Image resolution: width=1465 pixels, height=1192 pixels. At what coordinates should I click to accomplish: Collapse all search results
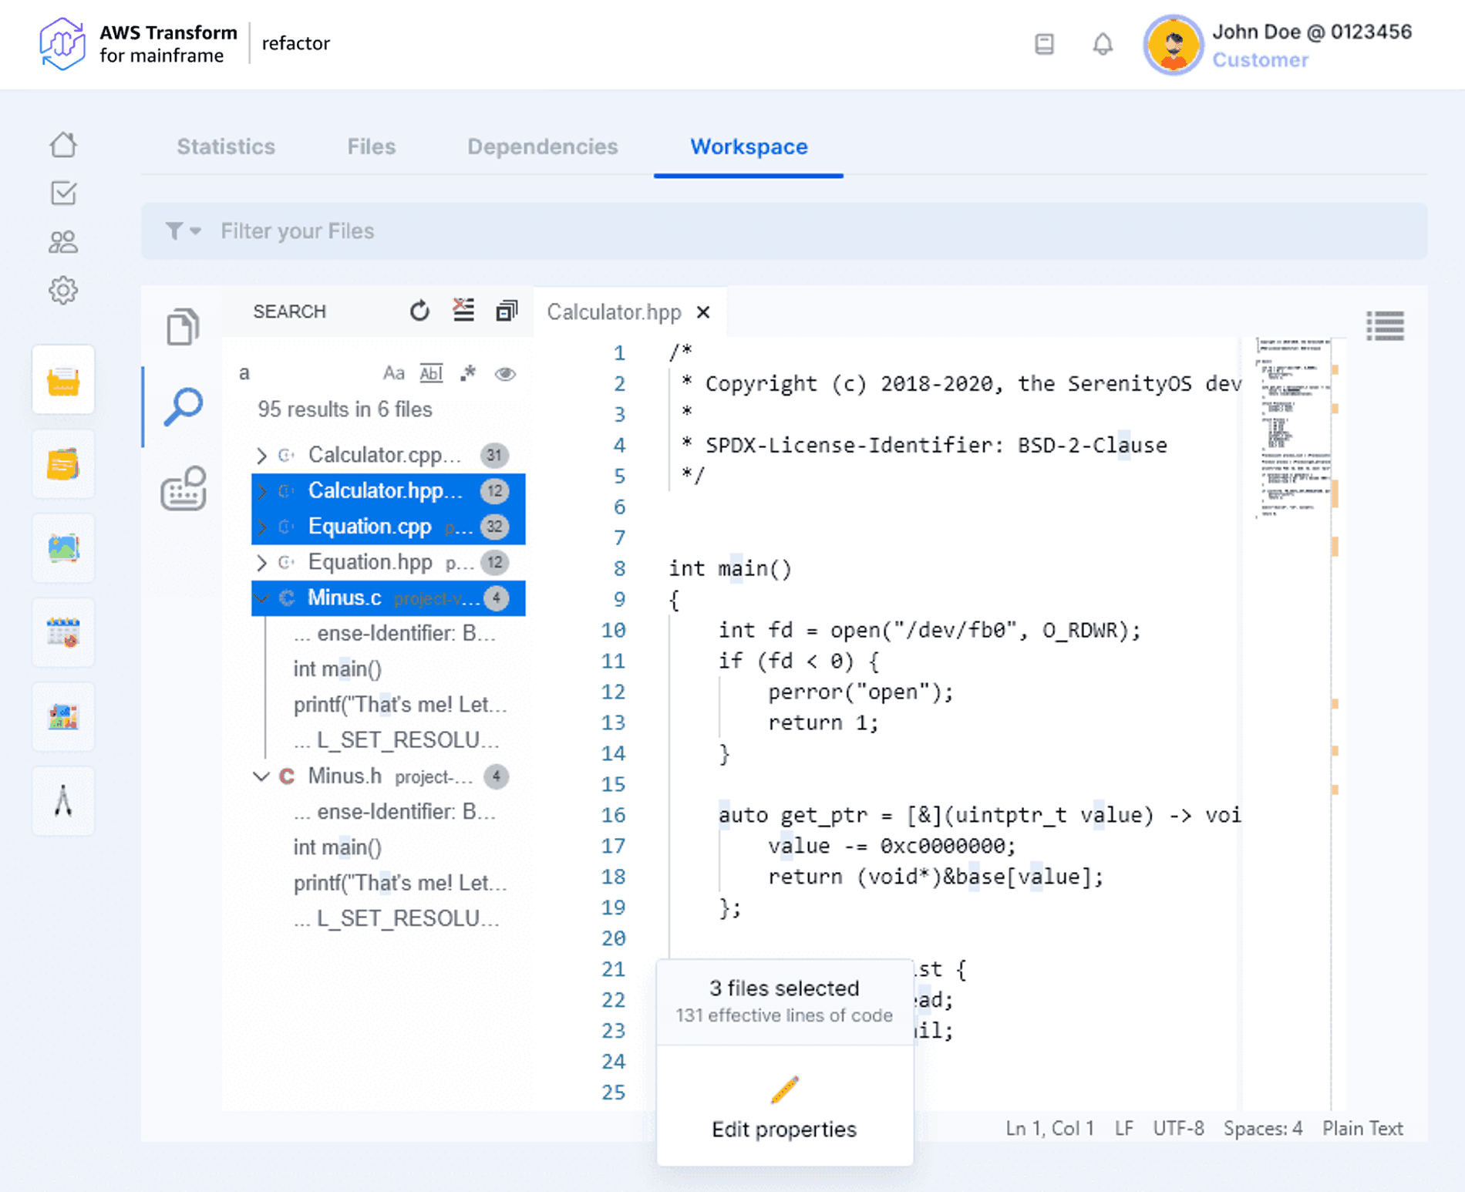pyautogui.click(x=506, y=311)
